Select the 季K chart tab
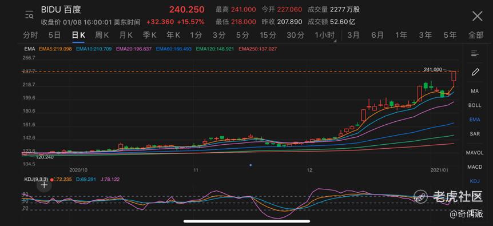The image size is (493, 226). click(x=149, y=35)
